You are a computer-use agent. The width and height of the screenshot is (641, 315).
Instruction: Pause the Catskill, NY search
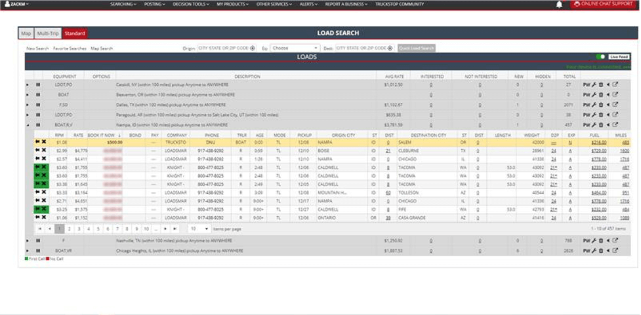pos(37,84)
